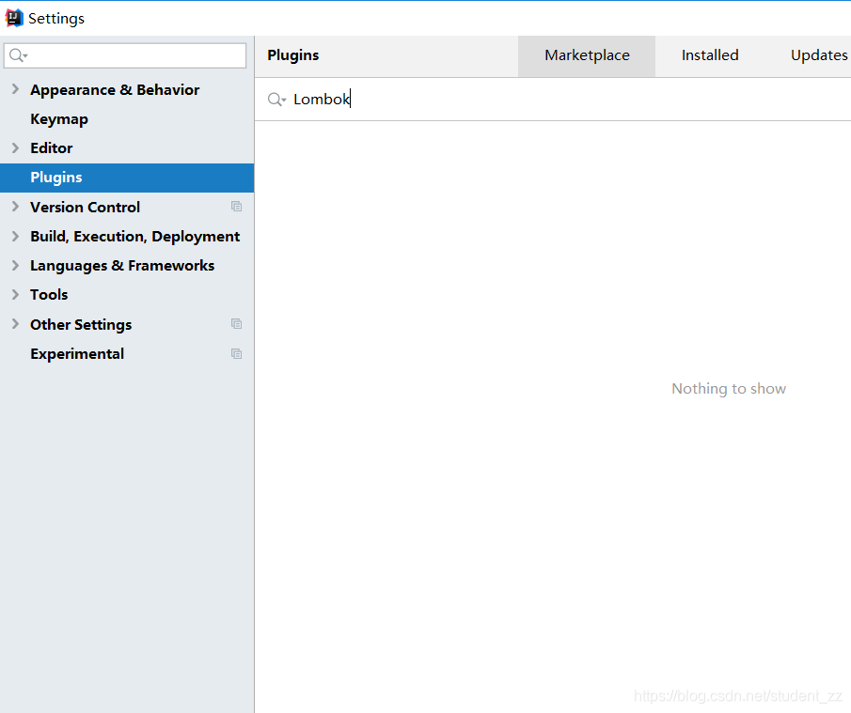The width and height of the screenshot is (851, 713).
Task: Expand Languages & Frameworks section
Action: coord(15,265)
